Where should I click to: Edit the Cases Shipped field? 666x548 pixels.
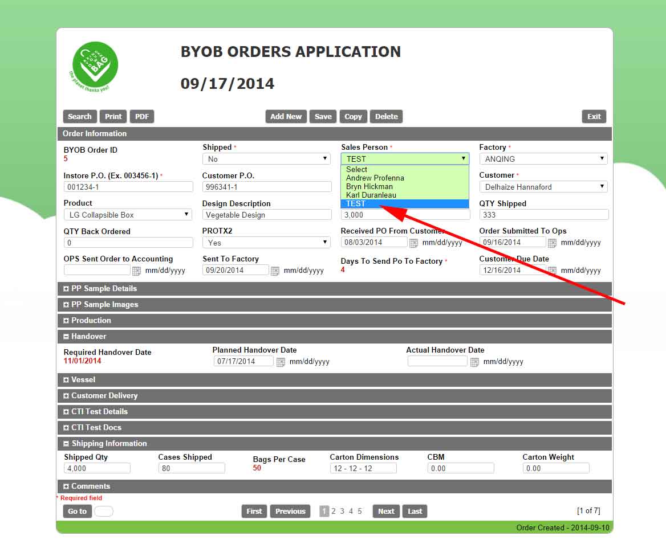click(x=192, y=469)
